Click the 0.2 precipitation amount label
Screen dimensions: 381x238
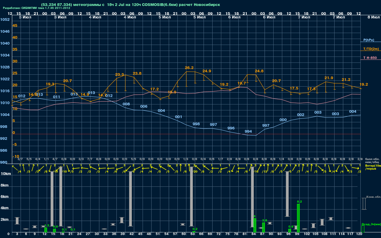[195, 229]
